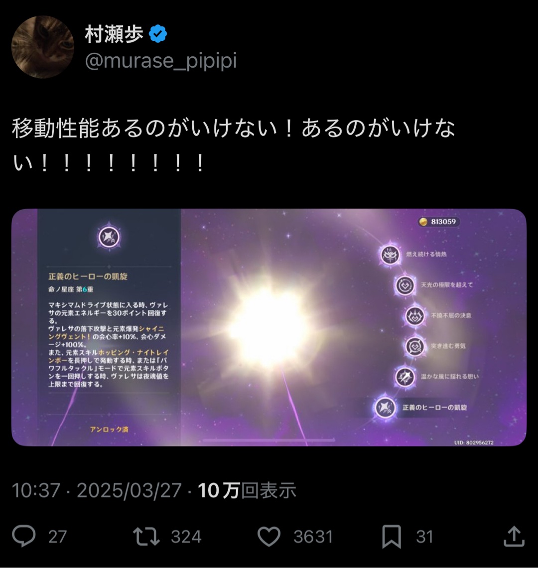Open the reply comment icon
The width and height of the screenshot is (538, 568).
coord(24,536)
